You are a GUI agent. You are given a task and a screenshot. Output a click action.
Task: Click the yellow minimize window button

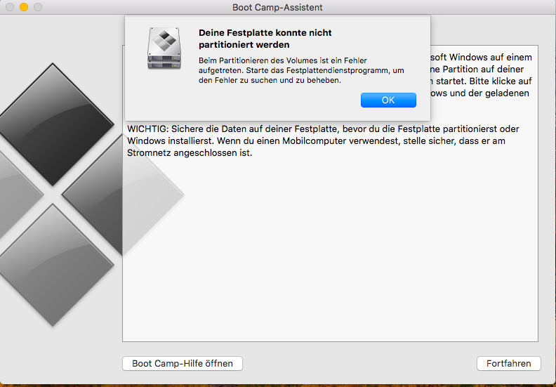pos(24,7)
